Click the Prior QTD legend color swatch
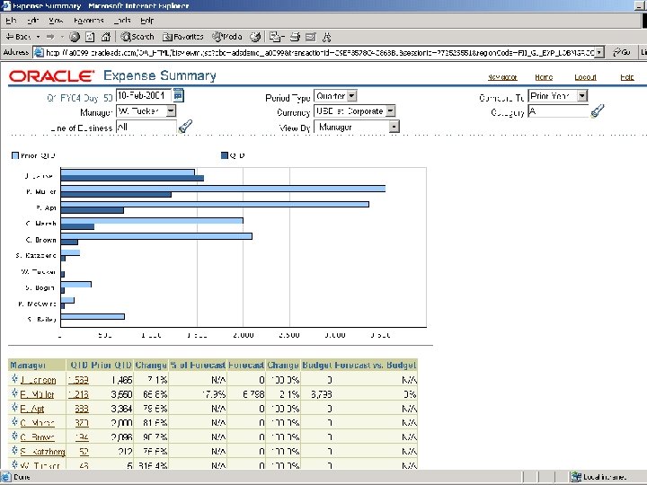The height and width of the screenshot is (485, 647). coord(13,155)
